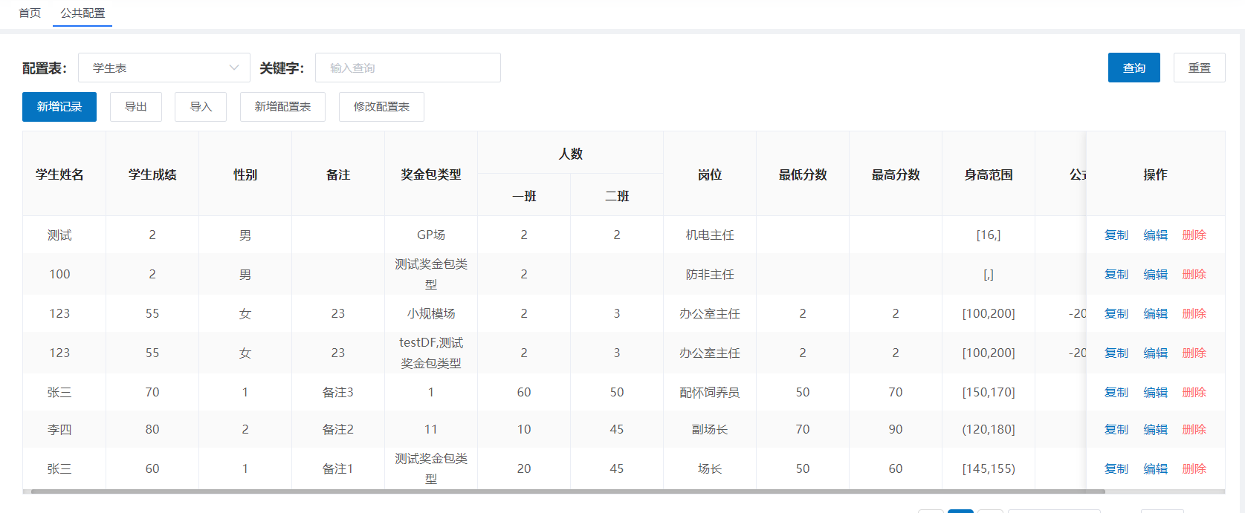Open the 配置表 dropdown showing 学生表
Image resolution: width=1245 pixels, height=513 pixels.
(164, 68)
